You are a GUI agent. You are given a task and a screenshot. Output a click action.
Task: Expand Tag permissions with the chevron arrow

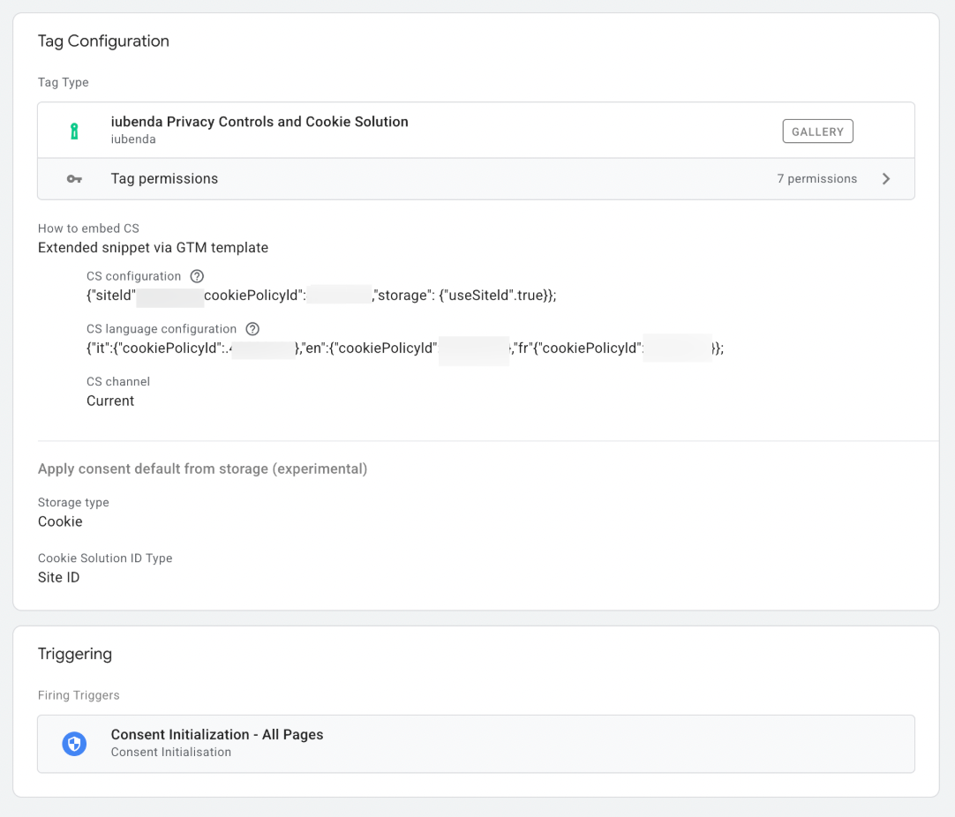(886, 179)
